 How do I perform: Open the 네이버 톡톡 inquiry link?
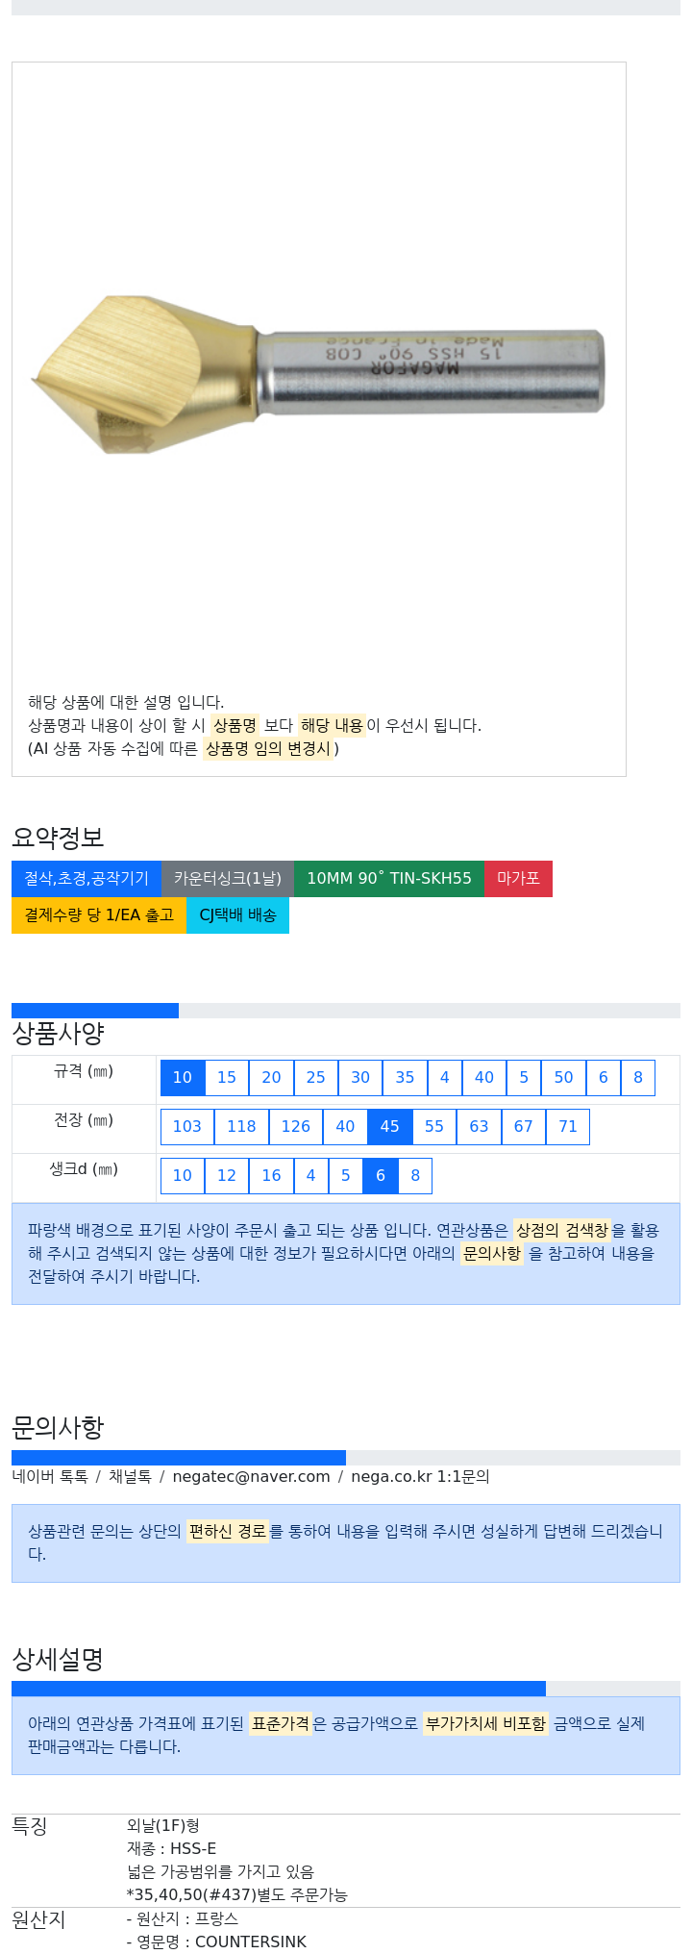[50, 1477]
